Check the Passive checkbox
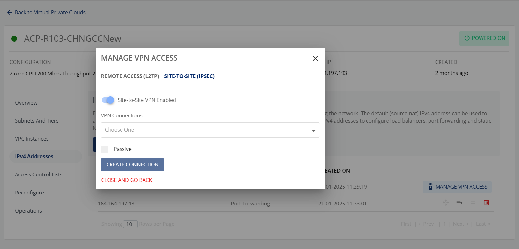 (105, 149)
